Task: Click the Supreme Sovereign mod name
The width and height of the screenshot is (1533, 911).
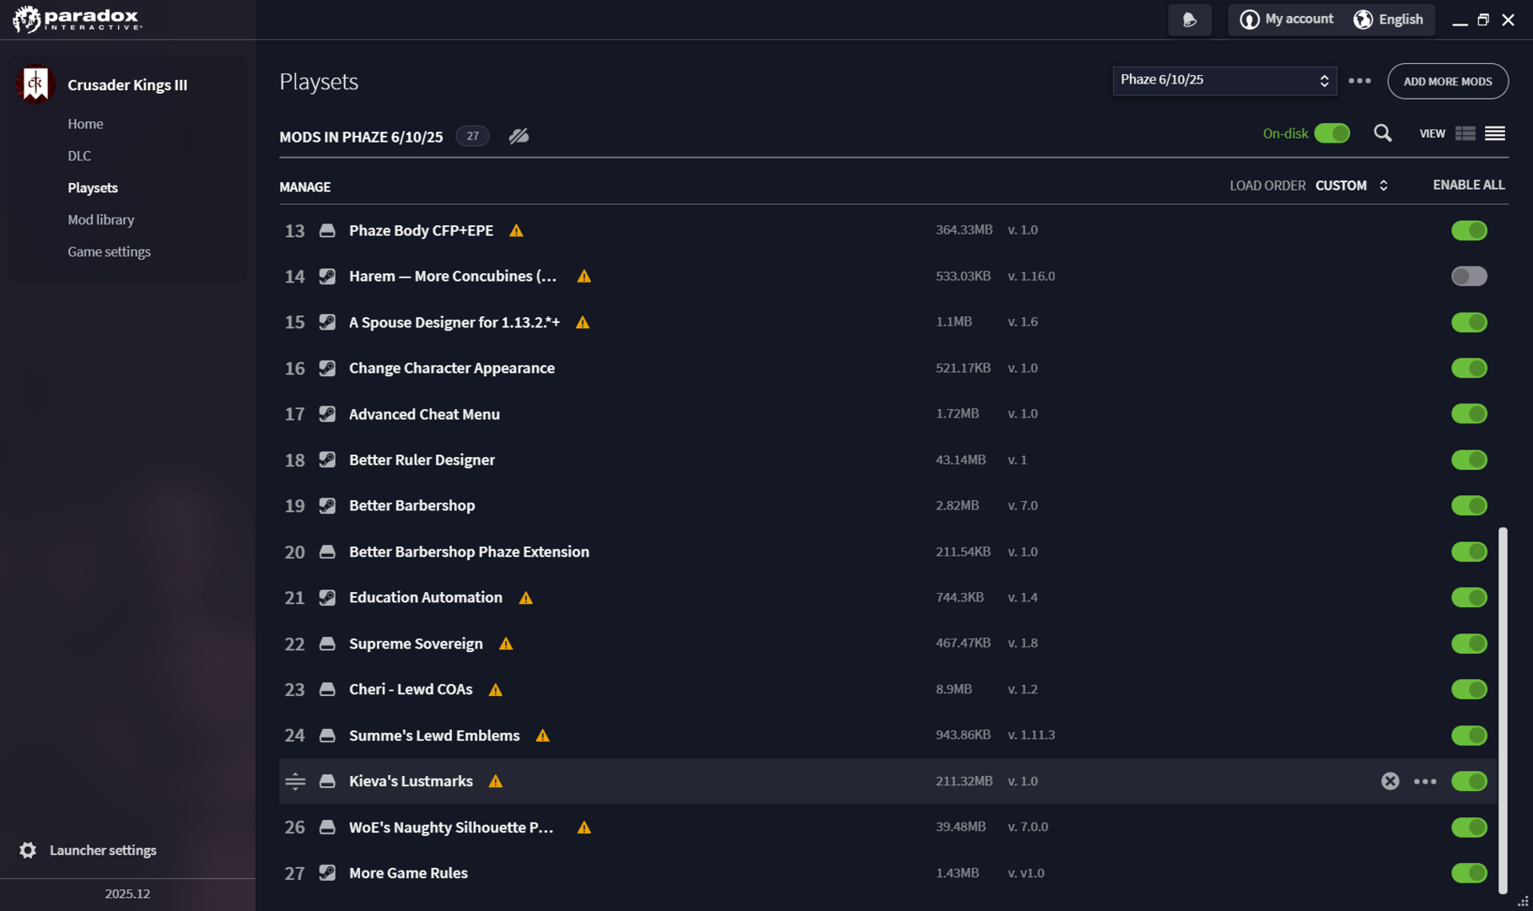Action: click(x=416, y=644)
